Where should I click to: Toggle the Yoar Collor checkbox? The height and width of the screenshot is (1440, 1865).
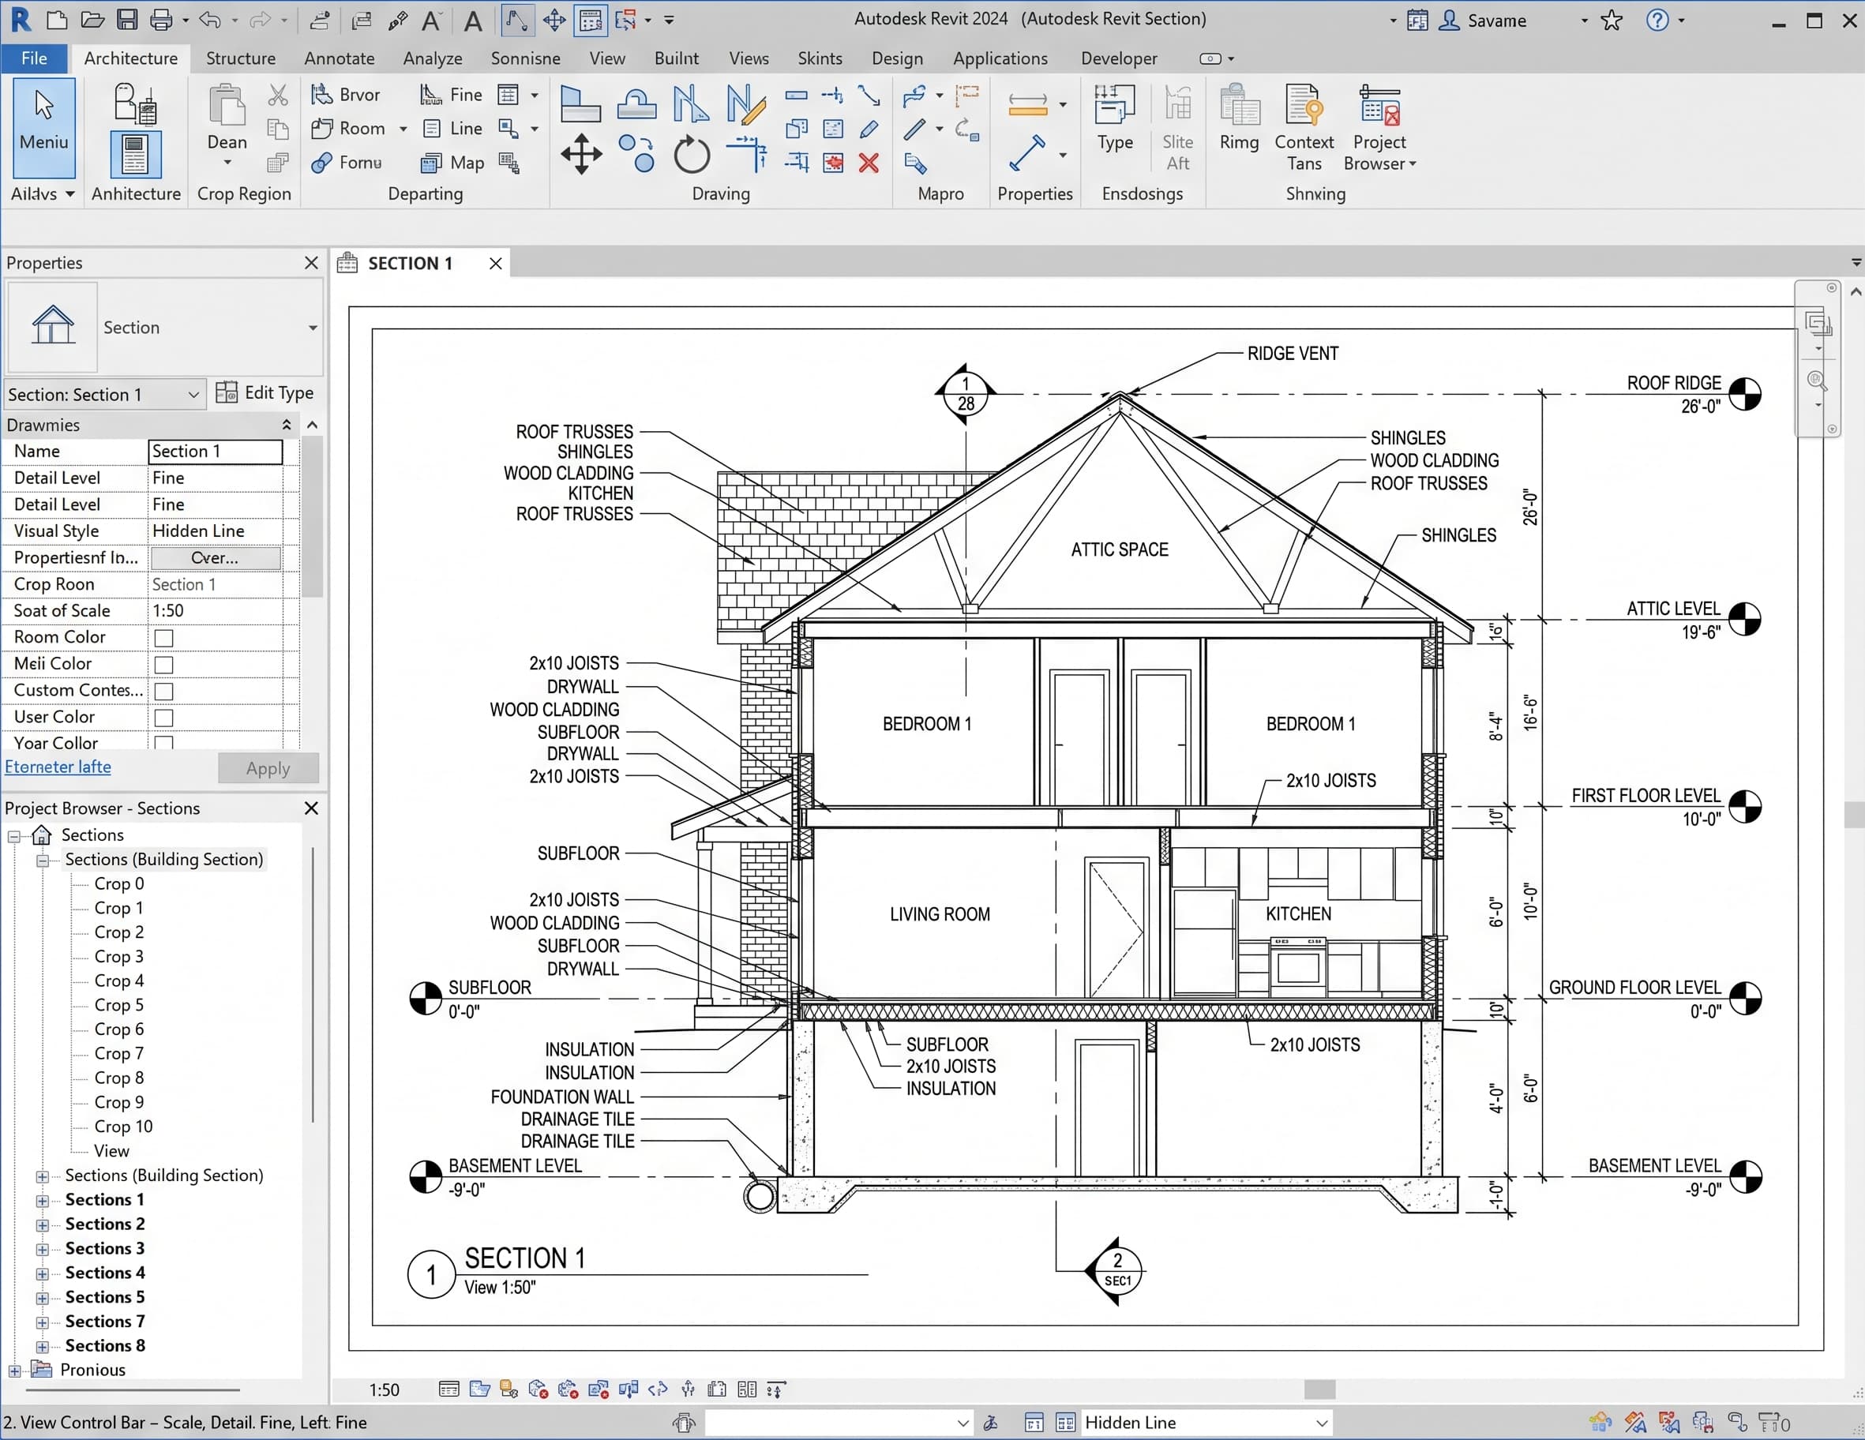coord(164,743)
